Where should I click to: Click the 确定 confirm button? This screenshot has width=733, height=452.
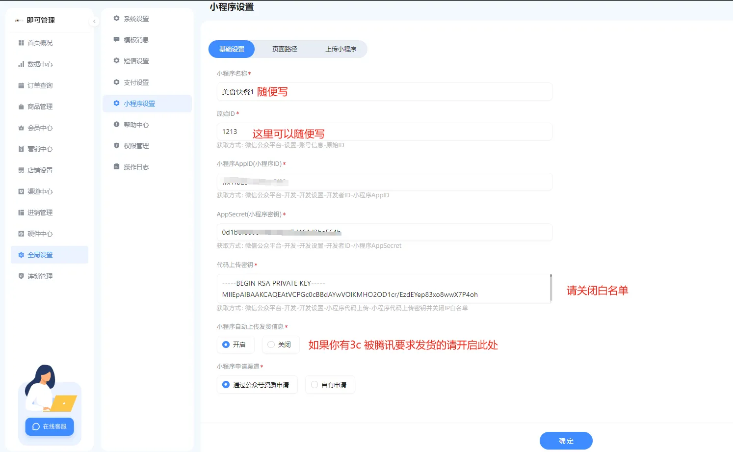click(566, 441)
